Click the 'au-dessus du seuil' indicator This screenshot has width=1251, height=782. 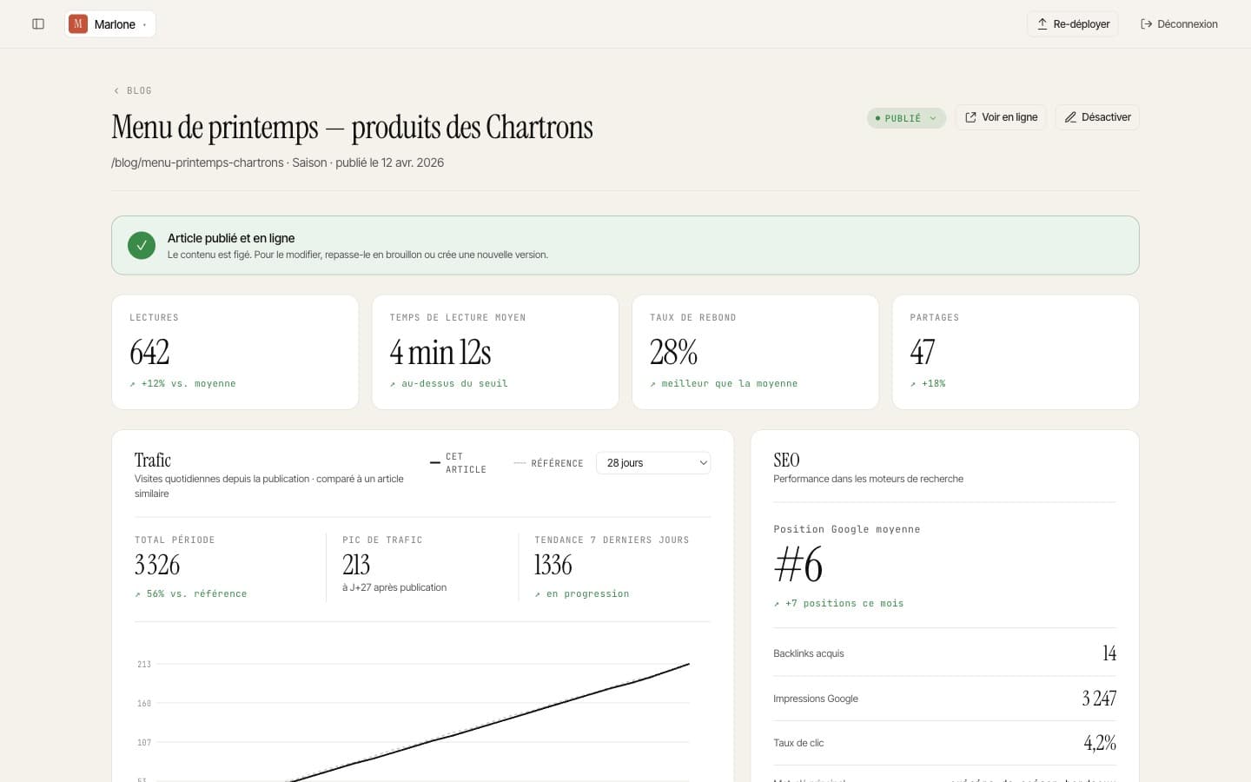449,383
